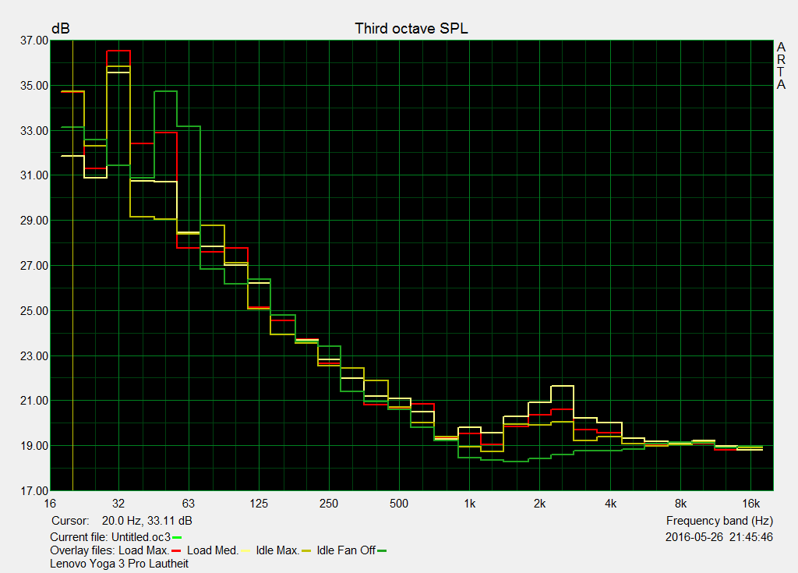Click the 500 frequency axis label
Screen dimensions: 798x573
[x=399, y=504]
